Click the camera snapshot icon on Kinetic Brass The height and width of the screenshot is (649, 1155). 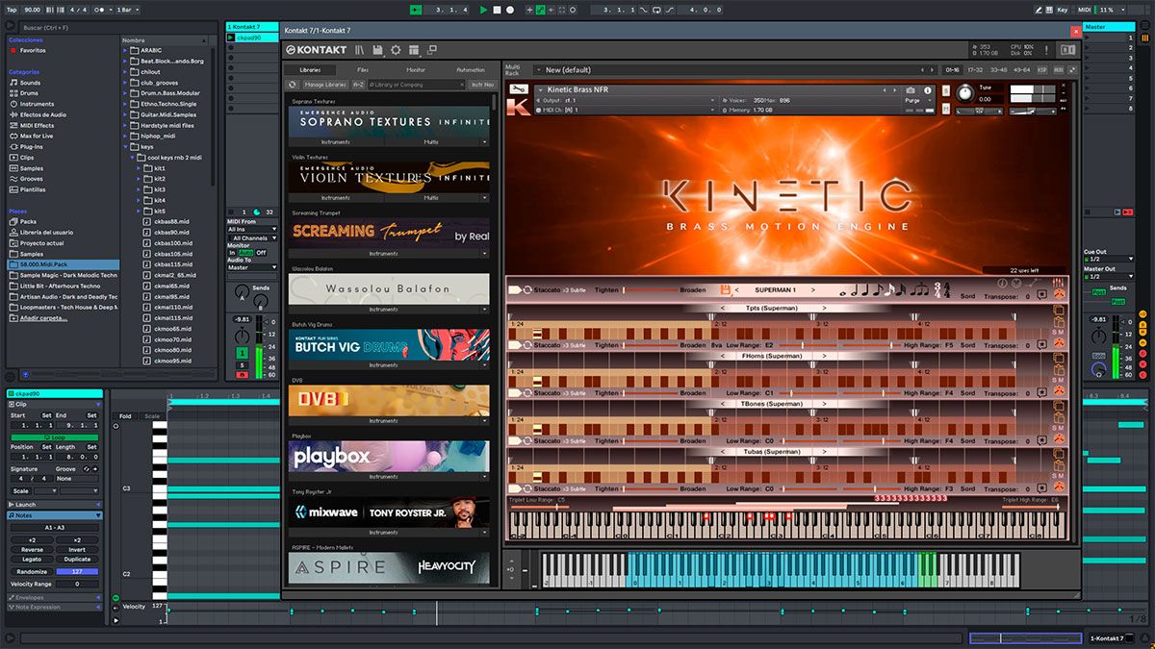pos(911,90)
